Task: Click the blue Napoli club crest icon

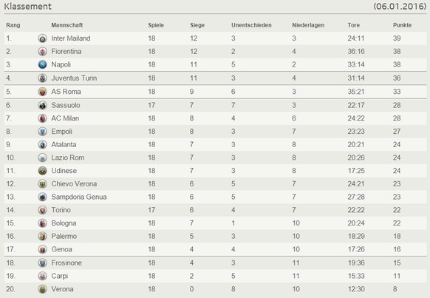Action: (x=43, y=65)
